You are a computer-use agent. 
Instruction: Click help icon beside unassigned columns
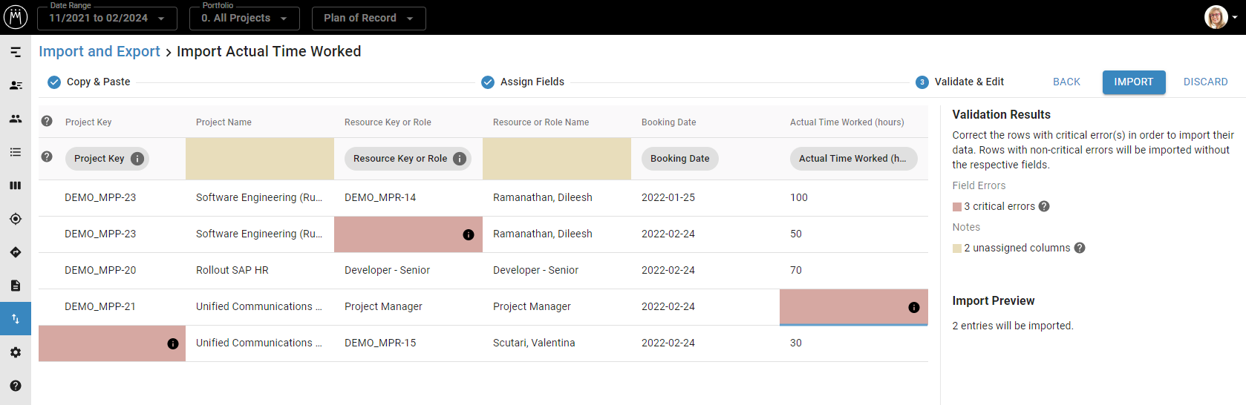[x=1080, y=248]
